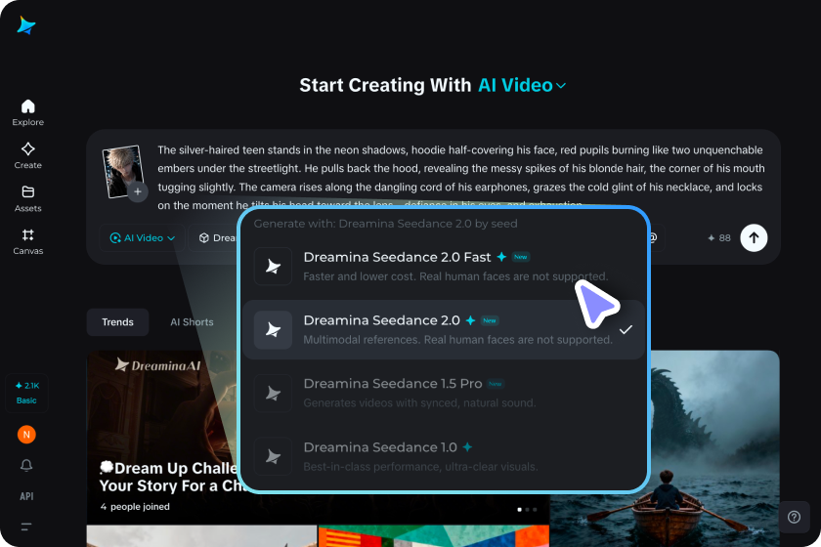This screenshot has width=821, height=547.
Task: Switch to the AI Shorts tab
Action: 192,322
